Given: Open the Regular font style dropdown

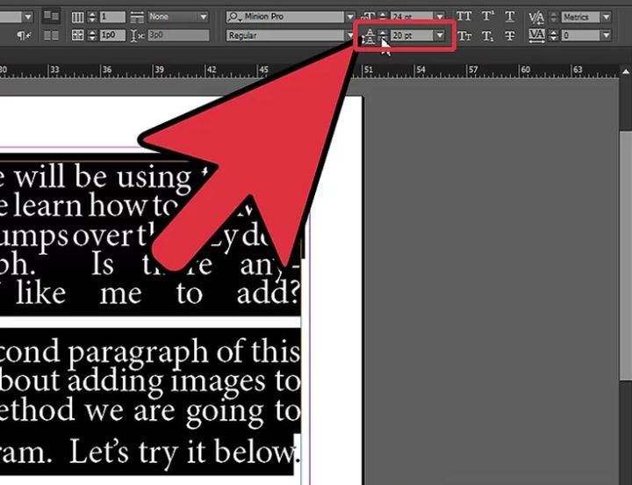Looking at the screenshot, I should click(x=350, y=35).
